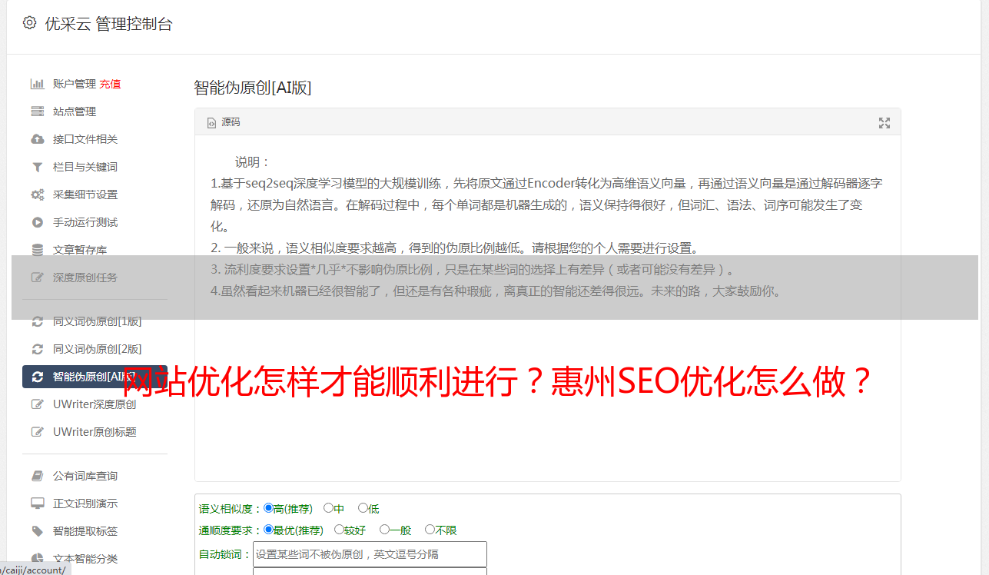
Task: Click the book icon for 公有词库查询
Action: click(37, 476)
